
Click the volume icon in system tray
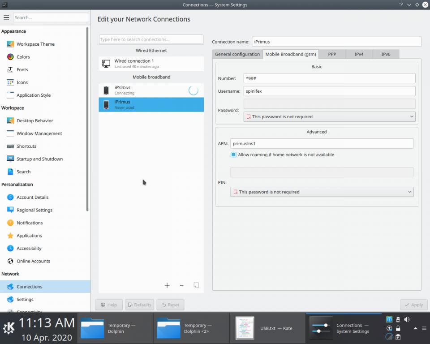coord(407,319)
